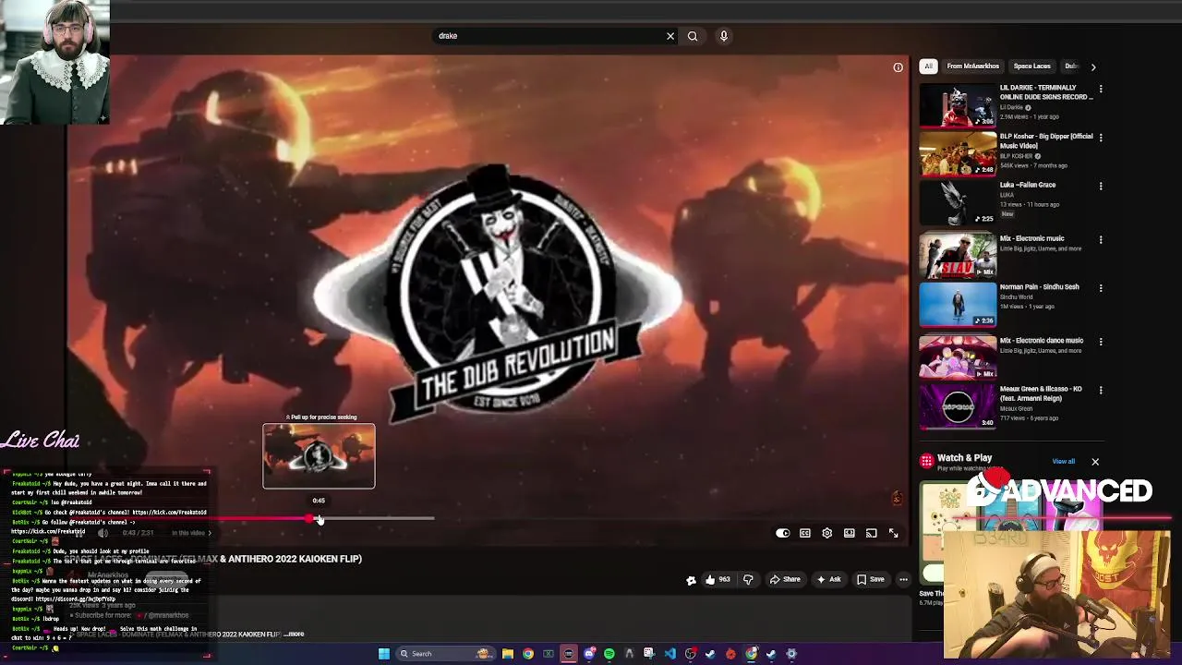Open Windows Start menu

click(x=384, y=654)
